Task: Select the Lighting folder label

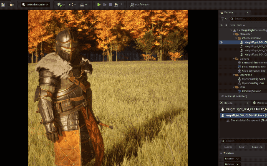Action: click(x=244, y=59)
